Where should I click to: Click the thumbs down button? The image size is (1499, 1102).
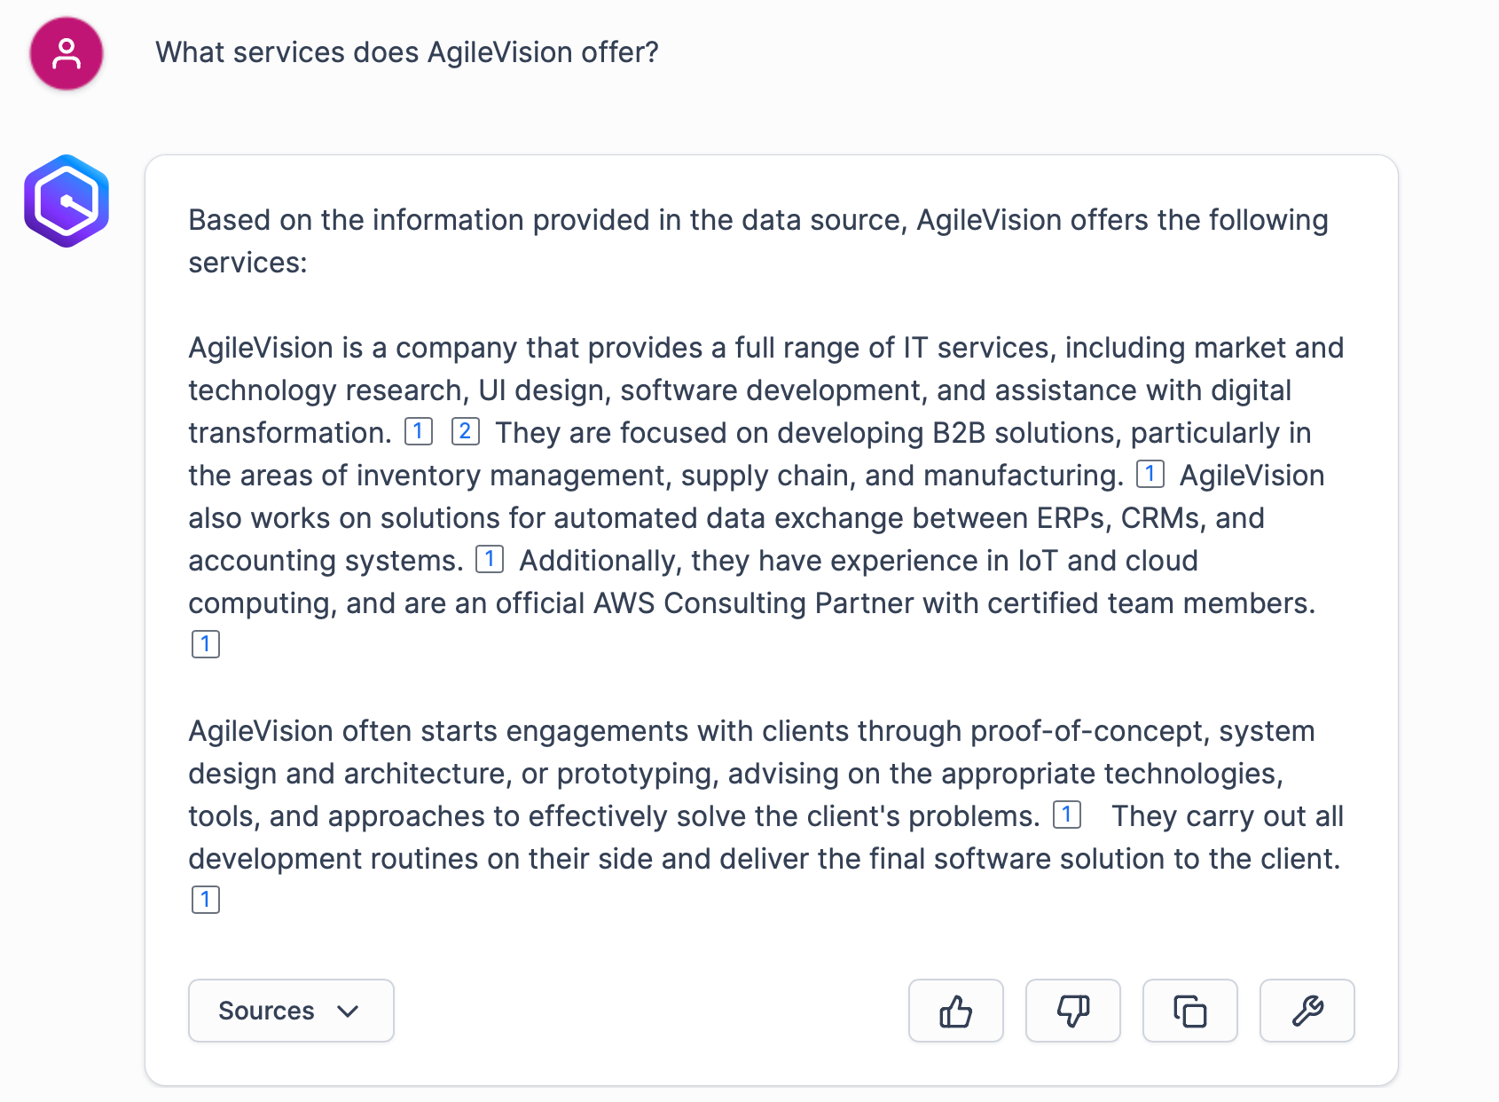(1072, 1011)
